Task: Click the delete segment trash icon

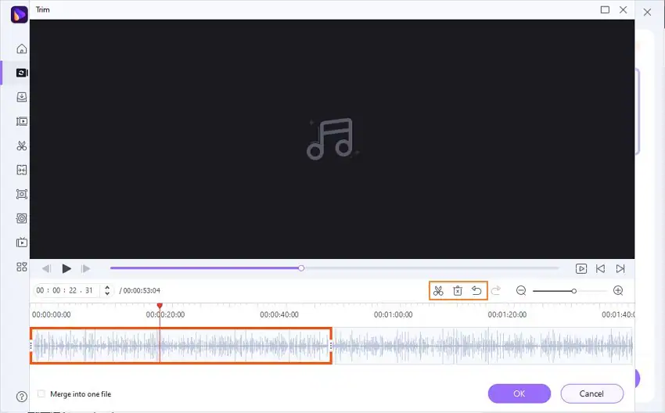Action: point(458,291)
